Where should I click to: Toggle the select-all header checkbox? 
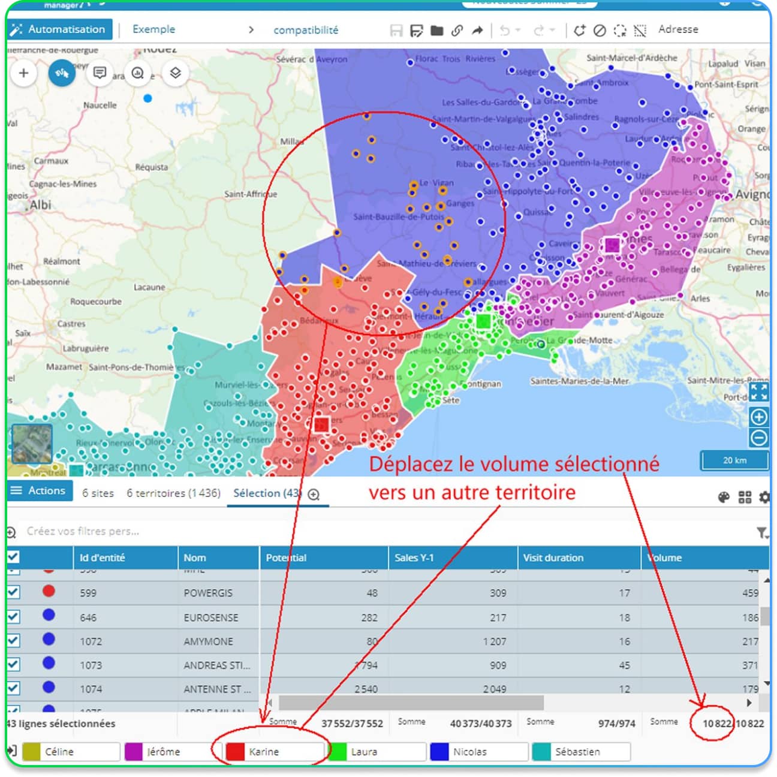13,557
